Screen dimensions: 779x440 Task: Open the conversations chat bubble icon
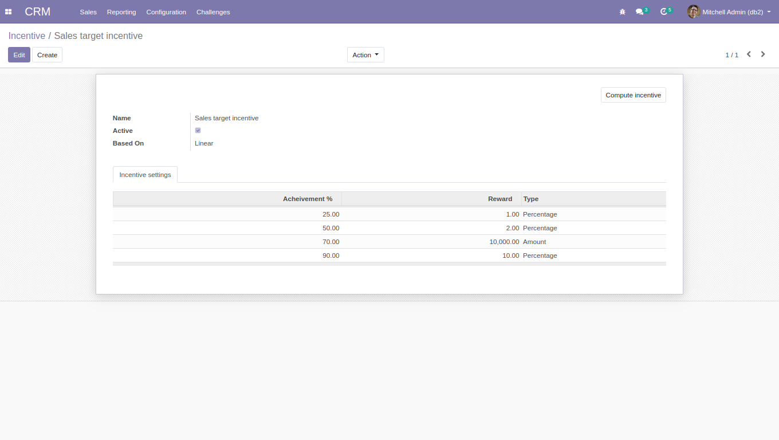coord(640,12)
